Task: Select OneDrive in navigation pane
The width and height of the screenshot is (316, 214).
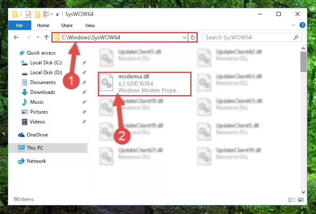Action: click(37, 135)
